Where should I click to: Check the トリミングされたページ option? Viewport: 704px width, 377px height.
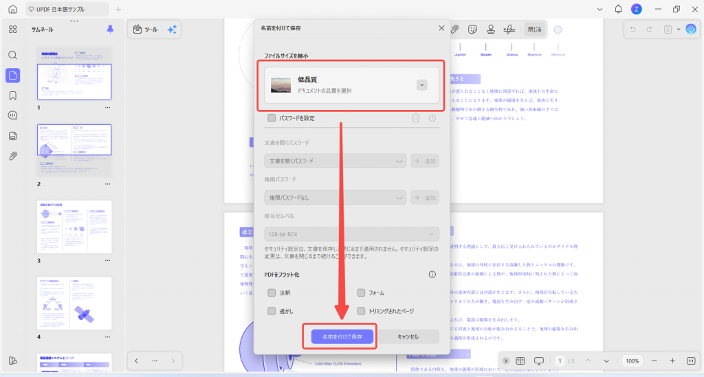click(361, 311)
